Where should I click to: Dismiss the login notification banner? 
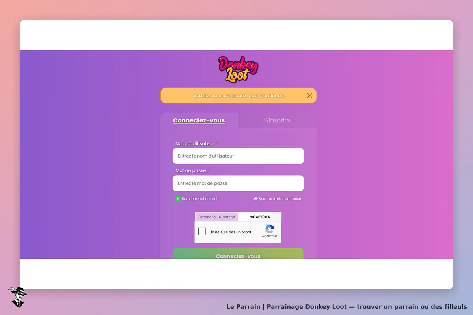(x=309, y=95)
